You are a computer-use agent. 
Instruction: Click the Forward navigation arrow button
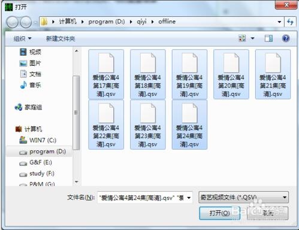pyautogui.click(x=26, y=22)
